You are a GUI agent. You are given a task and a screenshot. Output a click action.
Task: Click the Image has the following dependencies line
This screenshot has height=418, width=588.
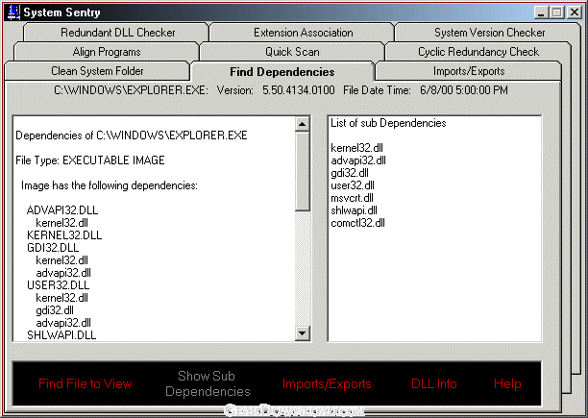(110, 185)
